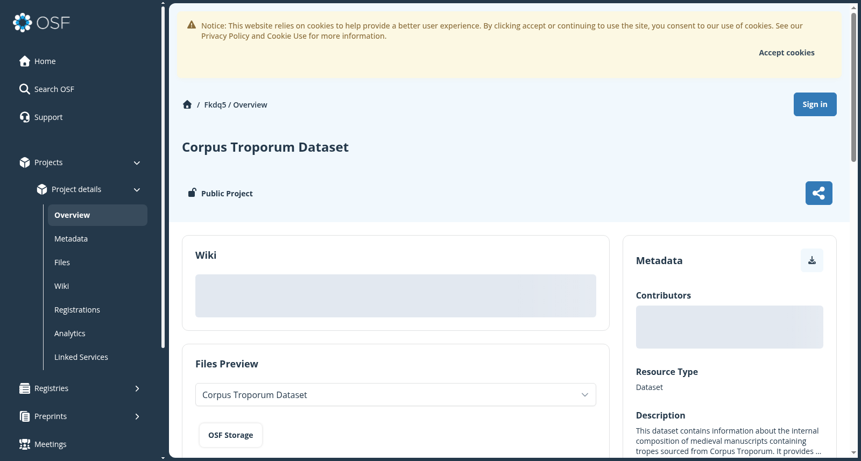Click the cookie notice warning icon
The image size is (861, 461).
click(192, 25)
